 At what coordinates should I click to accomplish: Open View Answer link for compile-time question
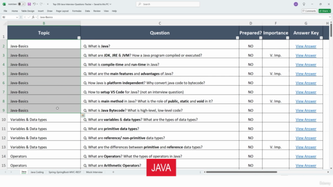point(306,64)
